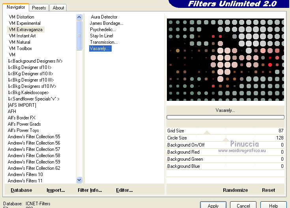Select &<Bkg Designer sf10 I> category
The image size is (290, 208).
[30, 67]
